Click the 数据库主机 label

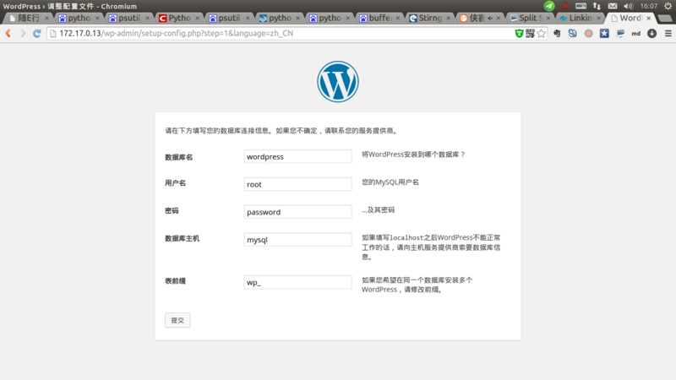182,239
